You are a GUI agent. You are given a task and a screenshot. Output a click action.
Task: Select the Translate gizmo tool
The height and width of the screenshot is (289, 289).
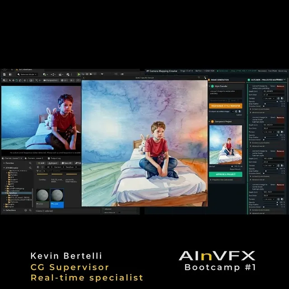click(13, 80)
